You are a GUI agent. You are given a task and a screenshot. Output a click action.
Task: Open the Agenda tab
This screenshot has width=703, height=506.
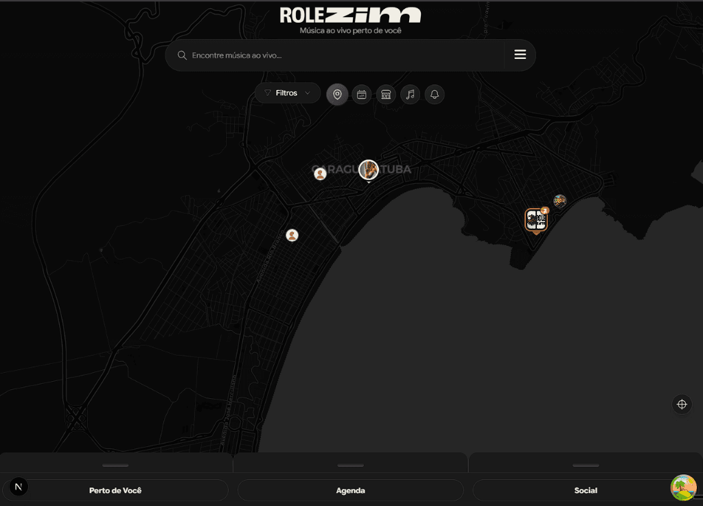click(x=351, y=490)
